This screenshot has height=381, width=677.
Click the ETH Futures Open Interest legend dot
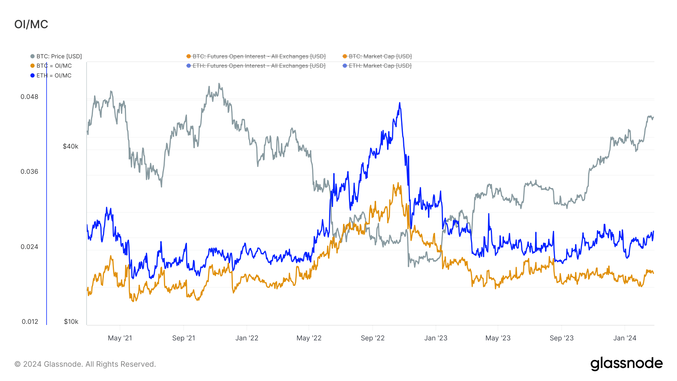pos(188,66)
